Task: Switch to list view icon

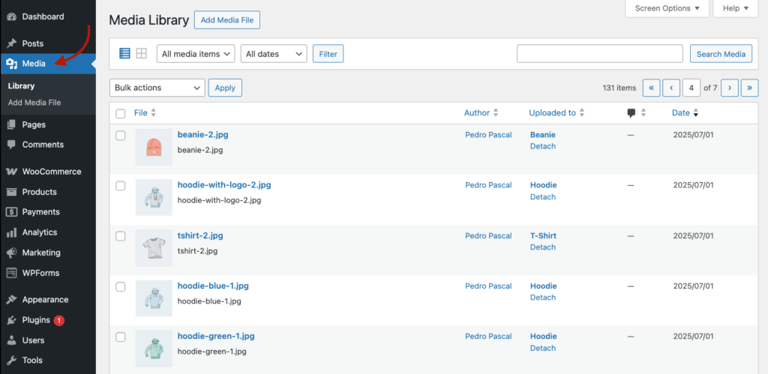Action: click(x=125, y=54)
